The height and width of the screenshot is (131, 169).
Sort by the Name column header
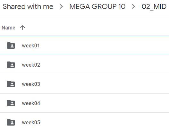tap(8, 28)
